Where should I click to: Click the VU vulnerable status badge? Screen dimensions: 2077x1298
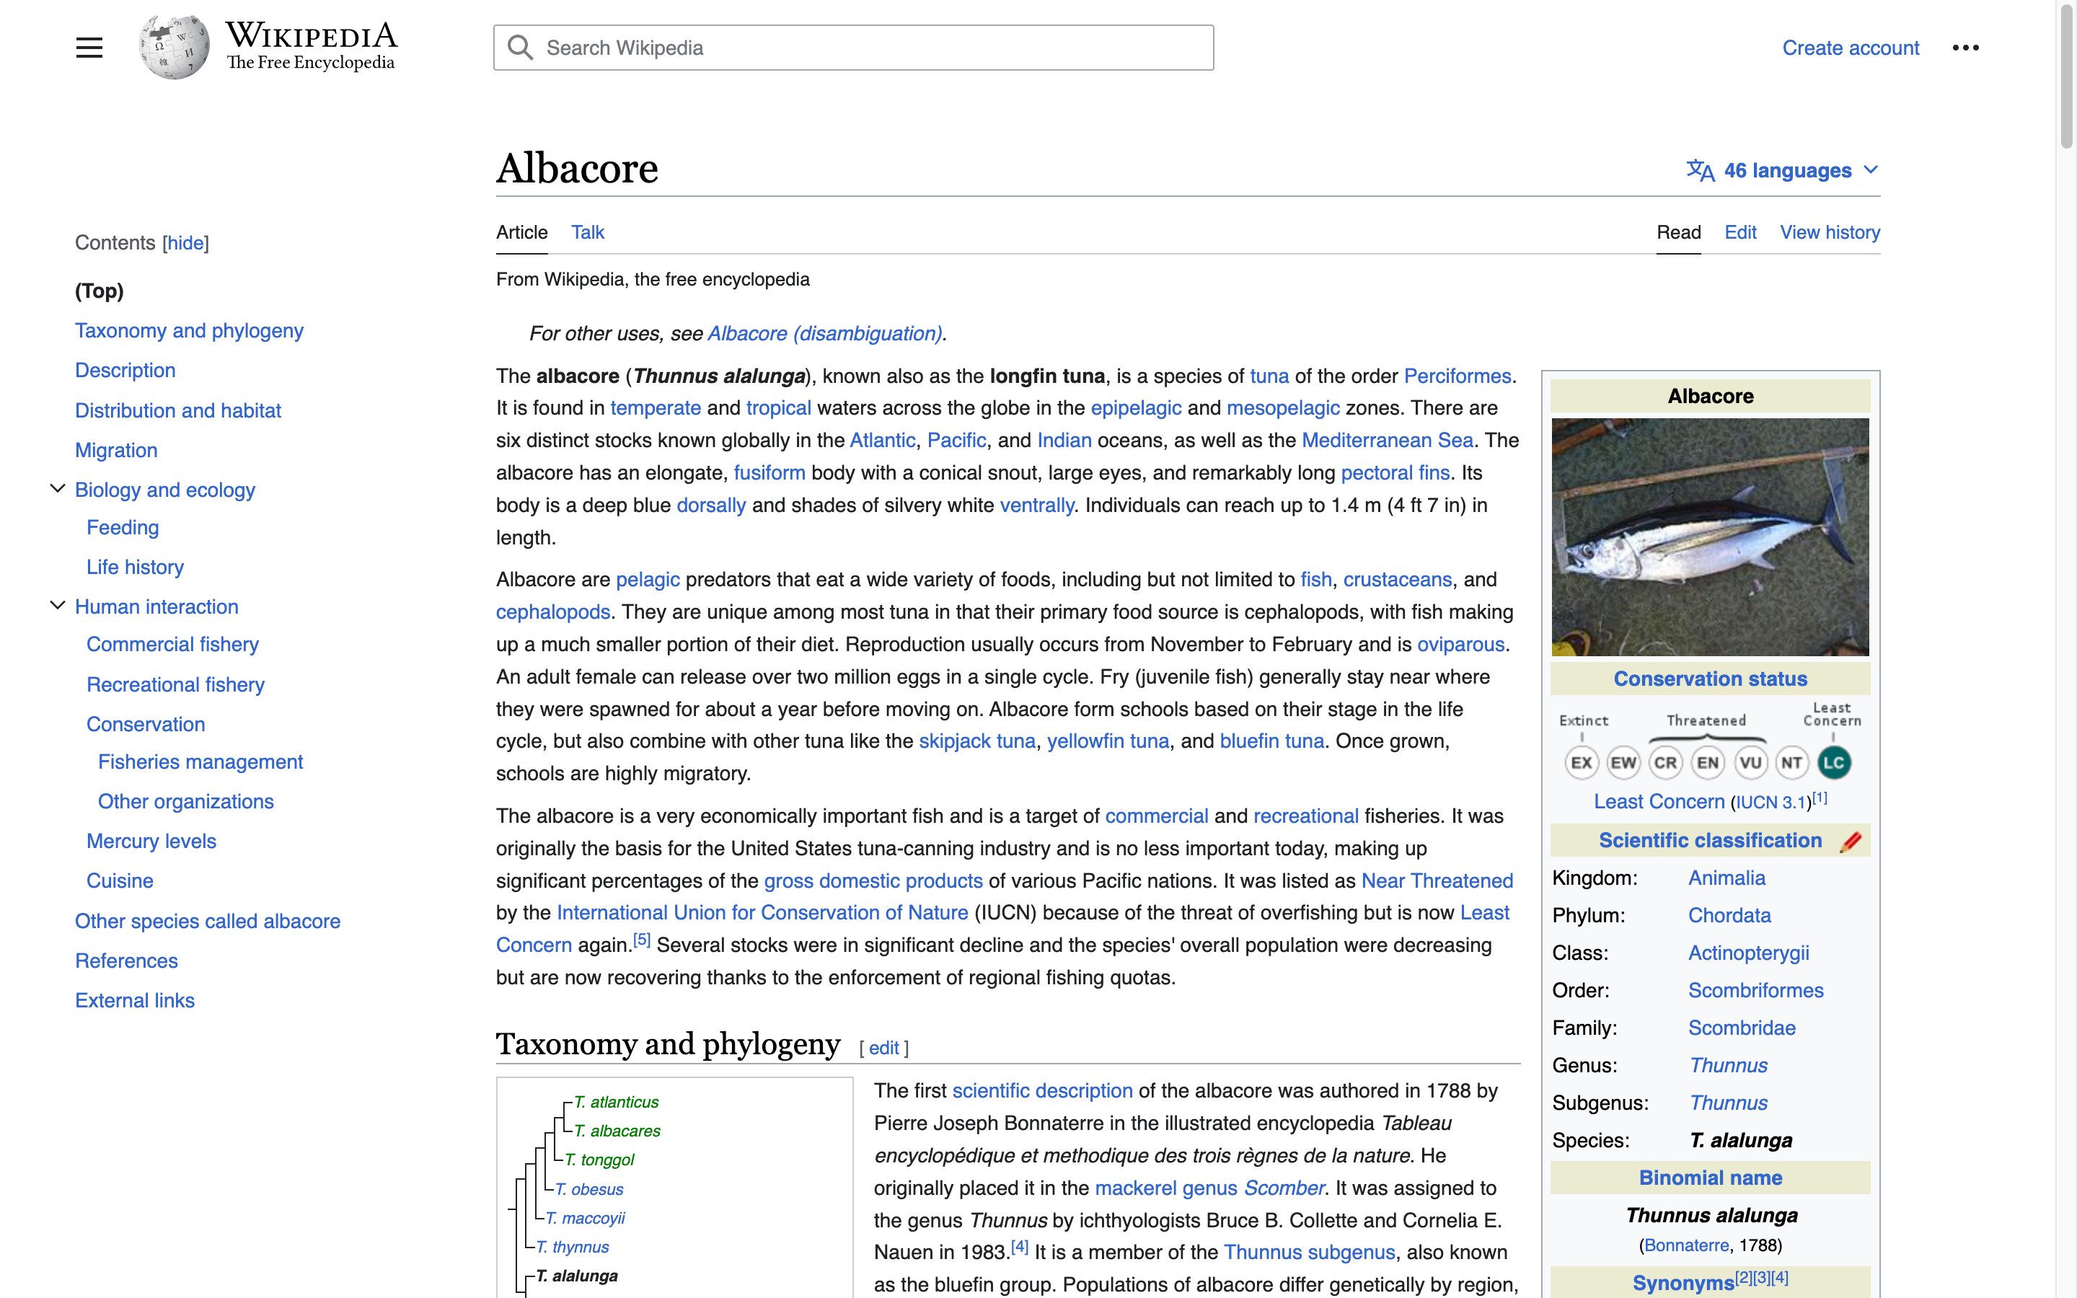click(x=1751, y=761)
